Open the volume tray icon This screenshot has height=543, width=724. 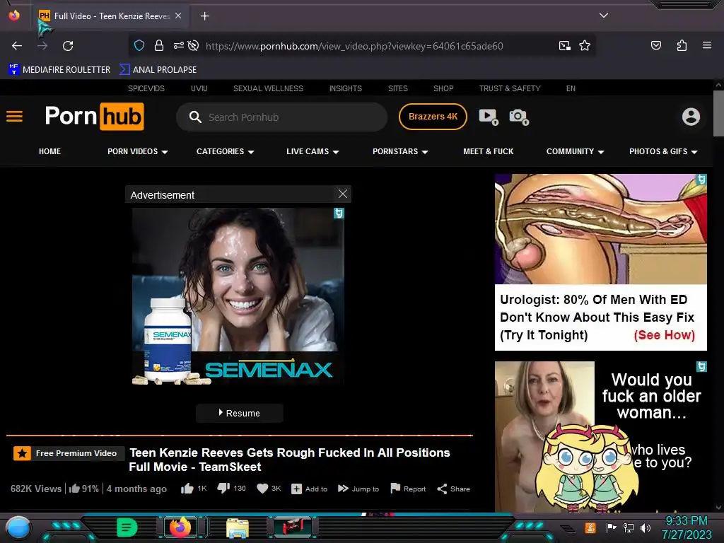coord(645,527)
